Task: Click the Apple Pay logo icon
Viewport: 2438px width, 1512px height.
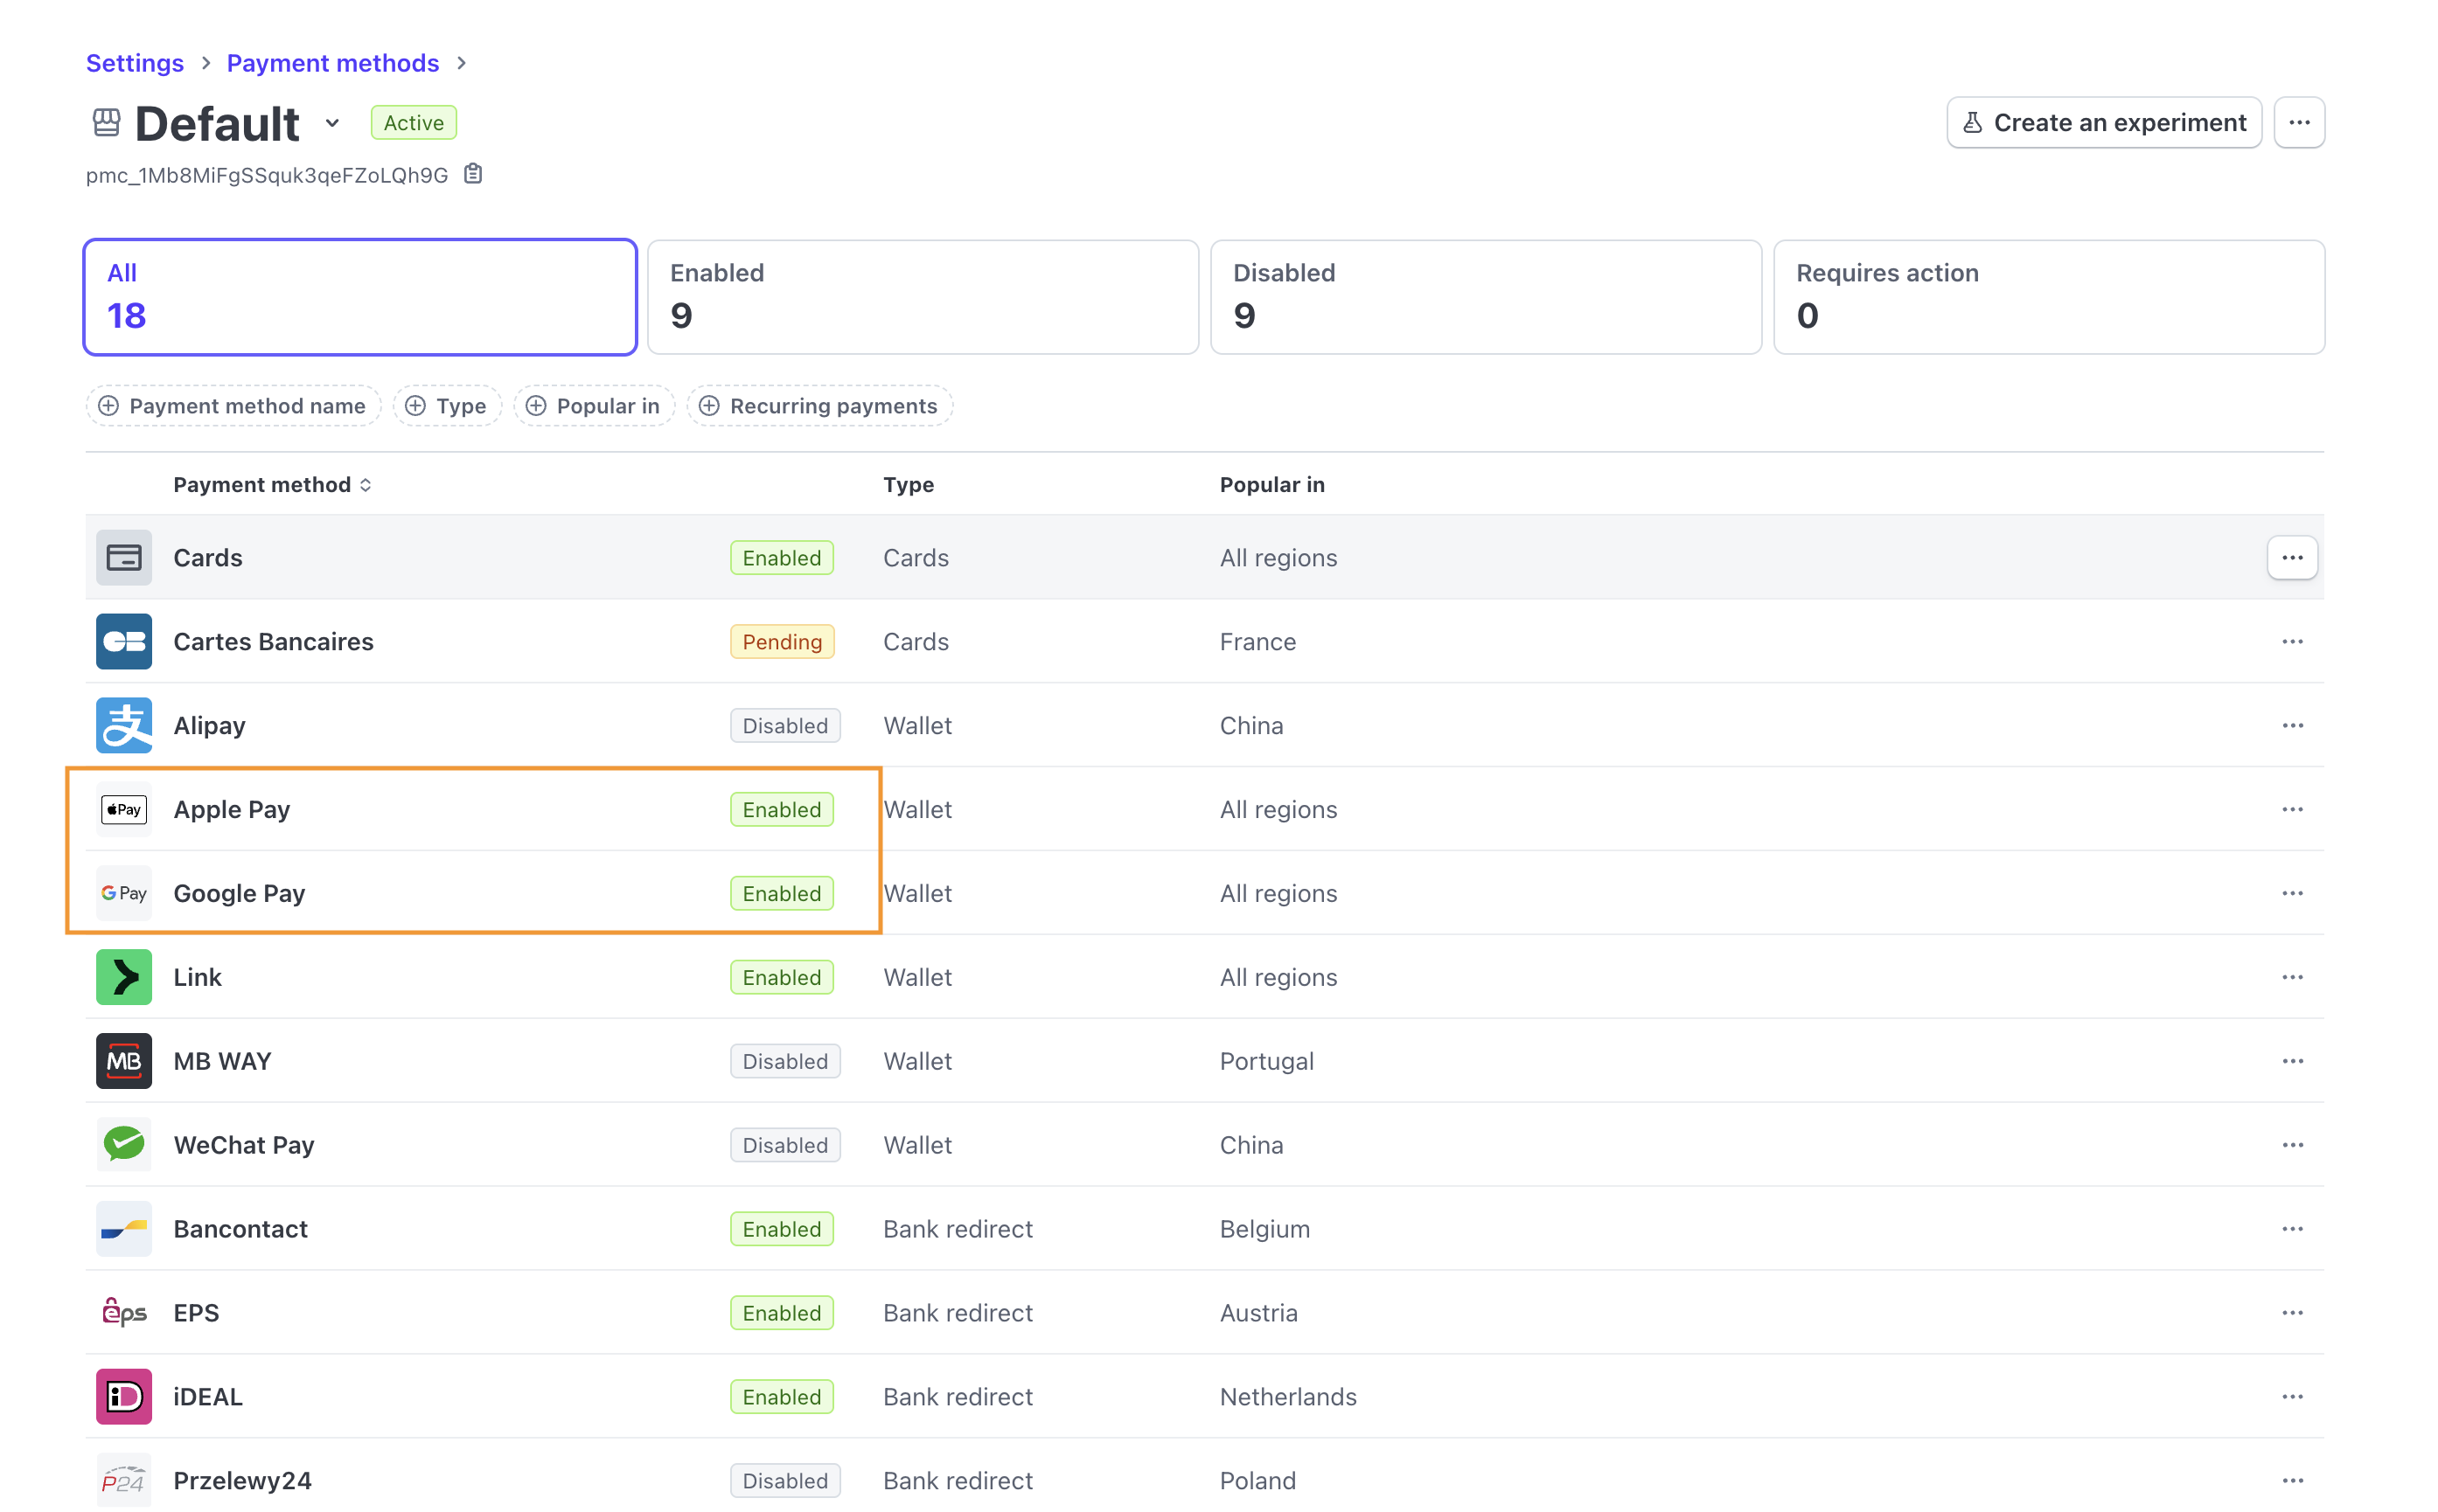Action: coord(124,809)
